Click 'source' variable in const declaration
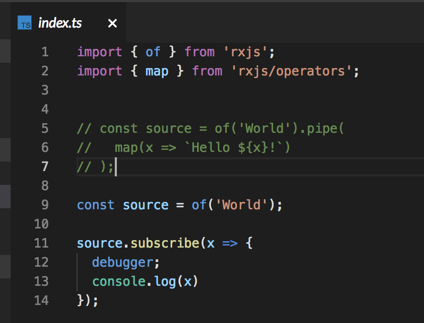Viewport: 424px width, 323px height. pos(146,205)
